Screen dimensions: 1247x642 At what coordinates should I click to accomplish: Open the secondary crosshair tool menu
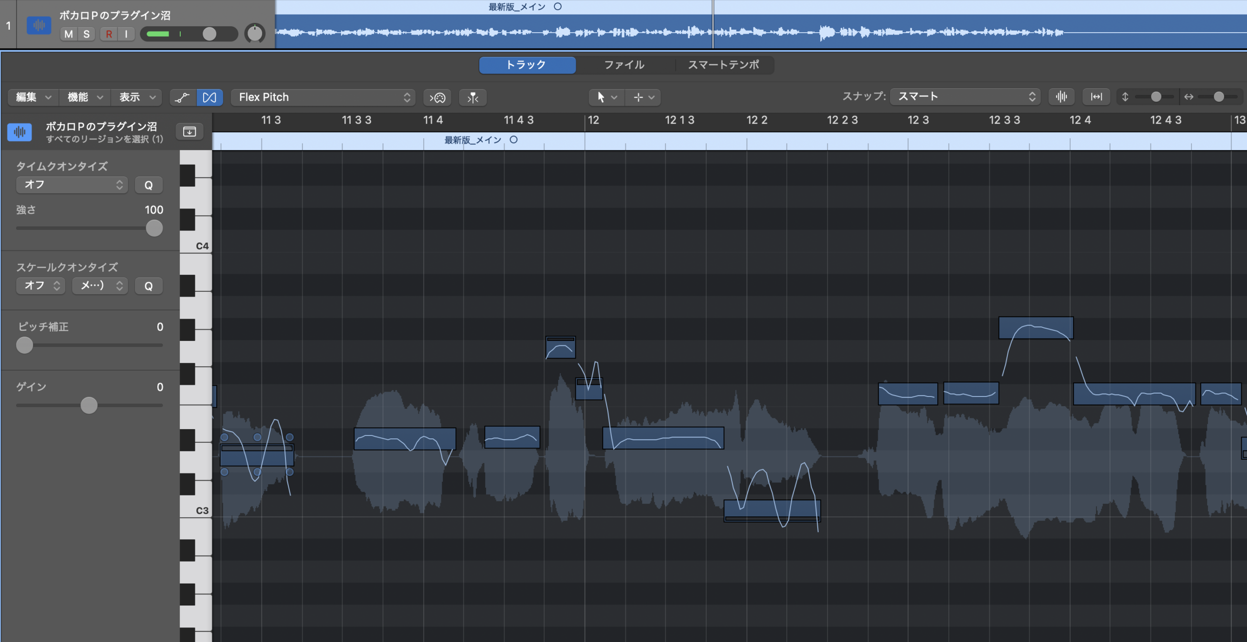click(x=643, y=97)
